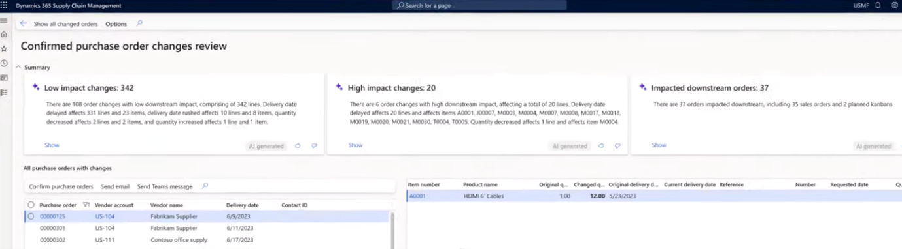Click the Search for a page box
902x249 pixels.
[479, 5]
